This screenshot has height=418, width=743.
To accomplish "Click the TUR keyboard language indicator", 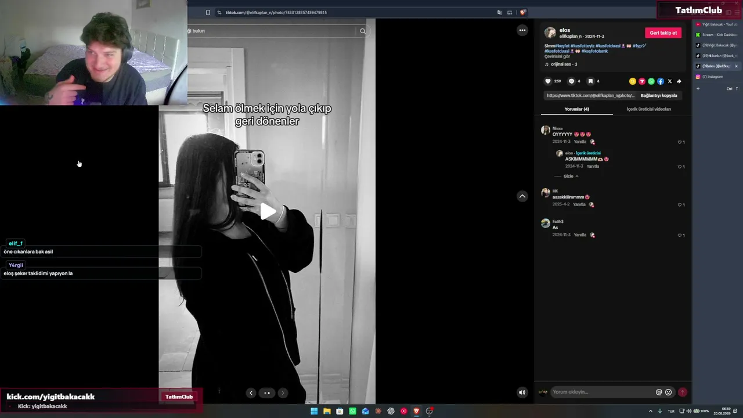I will click(x=671, y=411).
